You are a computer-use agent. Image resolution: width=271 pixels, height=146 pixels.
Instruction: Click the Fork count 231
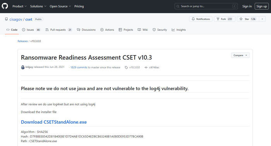click(x=230, y=19)
